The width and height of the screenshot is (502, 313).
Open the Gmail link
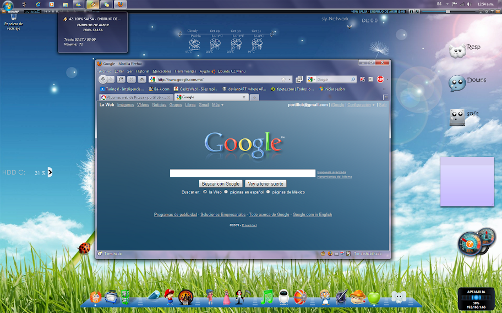point(204,105)
